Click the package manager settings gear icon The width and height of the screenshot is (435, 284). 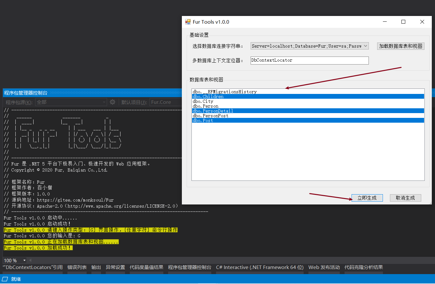pyautogui.click(x=113, y=102)
